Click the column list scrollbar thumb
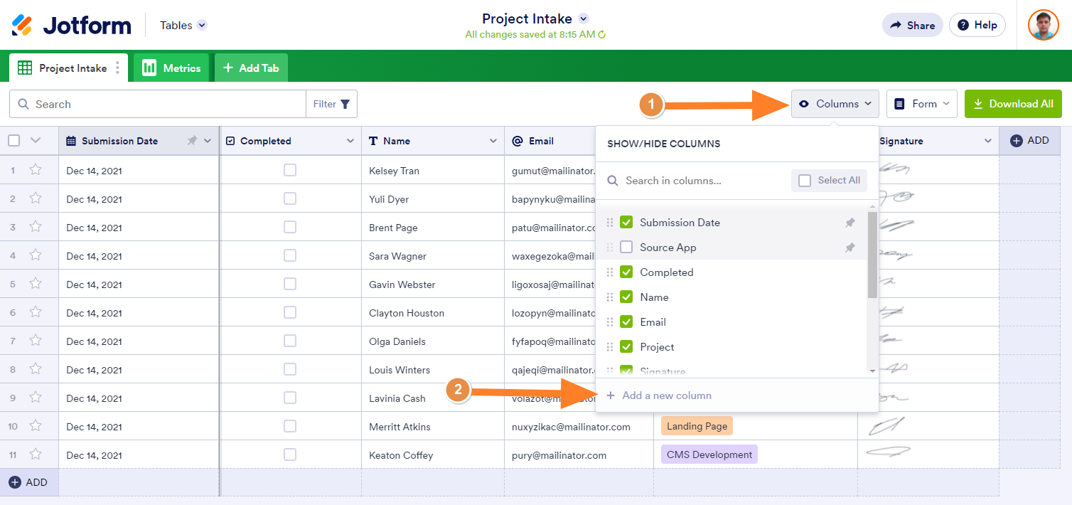1072x505 pixels. 872,255
